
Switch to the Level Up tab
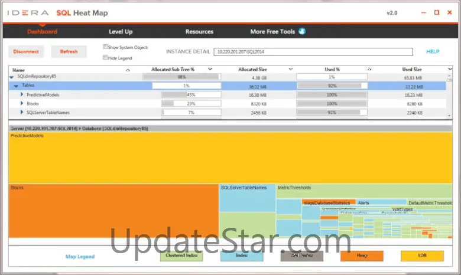121,31
